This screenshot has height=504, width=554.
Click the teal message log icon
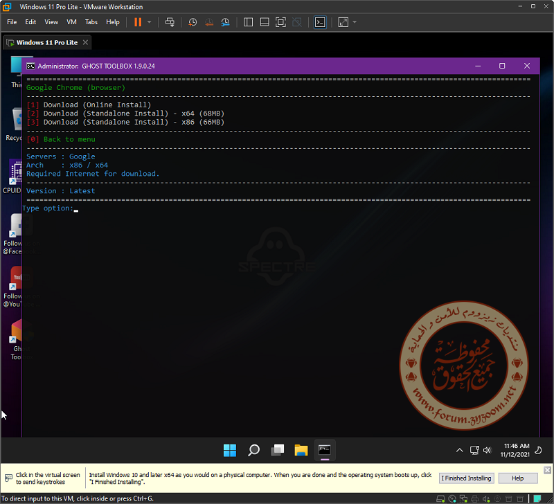pyautogui.click(x=537, y=498)
